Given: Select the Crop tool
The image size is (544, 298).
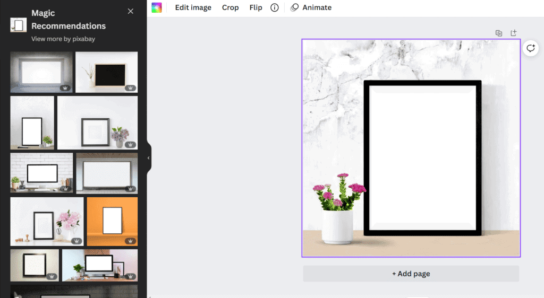Looking at the screenshot, I should 231,7.
